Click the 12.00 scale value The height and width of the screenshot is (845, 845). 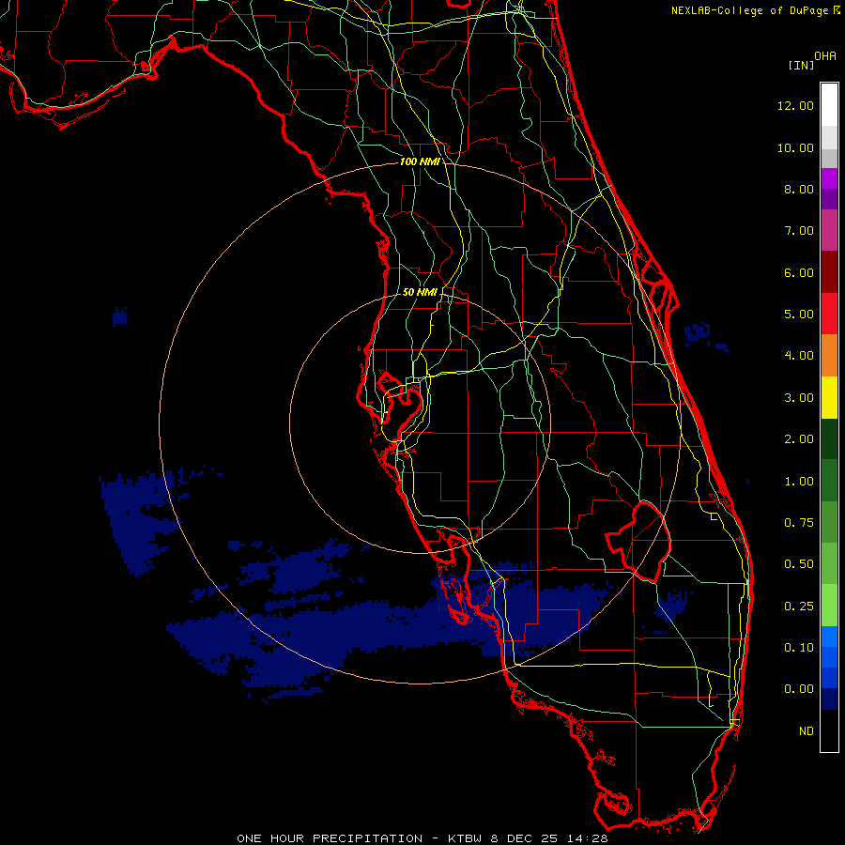pos(795,105)
